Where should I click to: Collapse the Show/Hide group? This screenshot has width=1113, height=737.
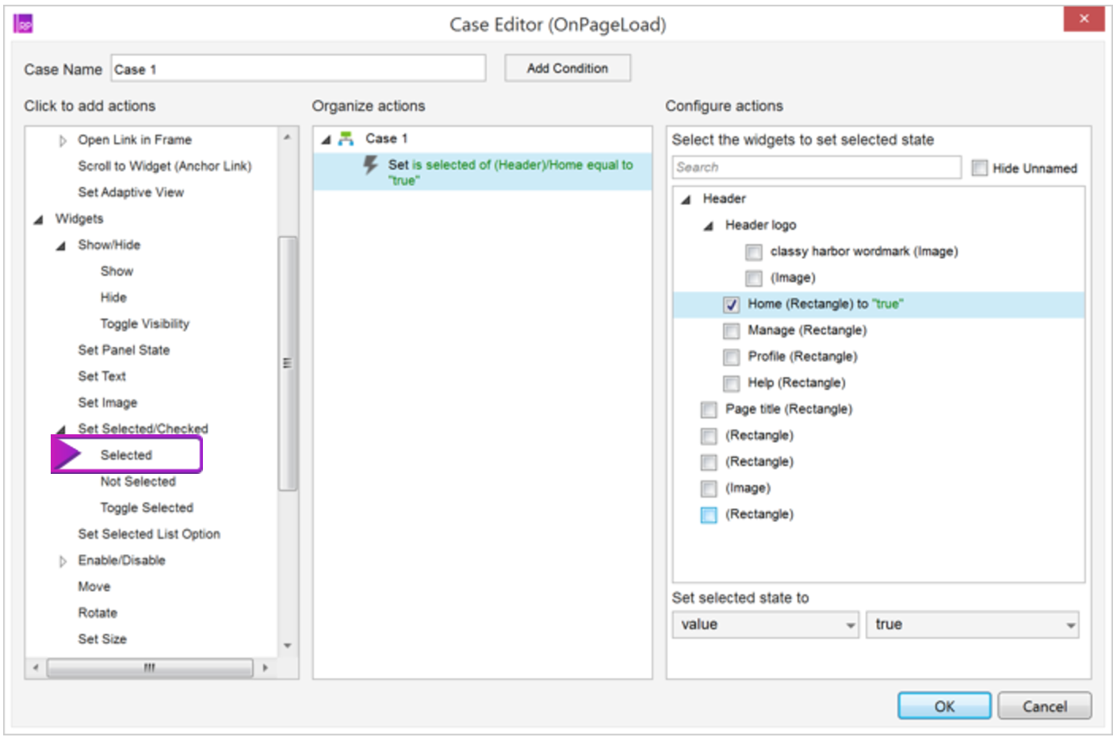tap(61, 246)
